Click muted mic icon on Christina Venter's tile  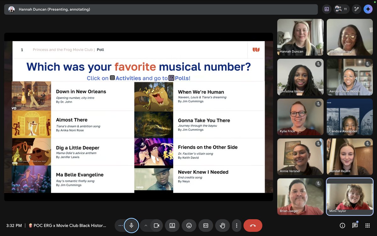(318, 64)
